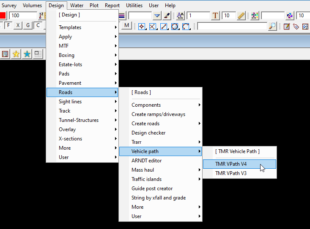Select TMR VPath V3 menu entry
The width and height of the screenshot is (310, 229).
(x=231, y=173)
